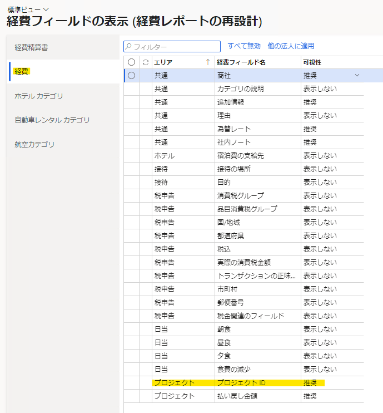Click 表示しない value in 朝食 row
The image size is (383, 413).
332,330
